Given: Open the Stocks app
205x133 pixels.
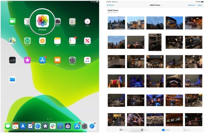Looking at the screenshot, I should (12, 60).
